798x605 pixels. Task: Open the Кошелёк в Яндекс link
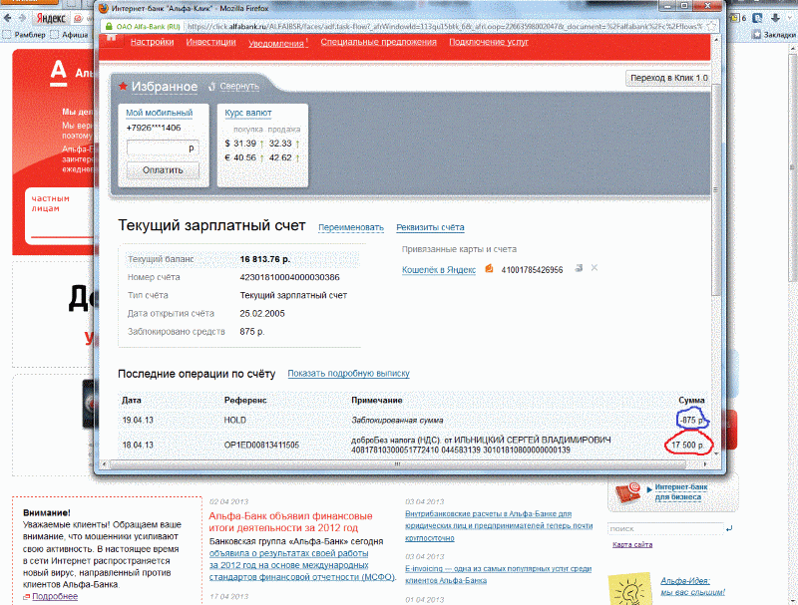point(439,269)
